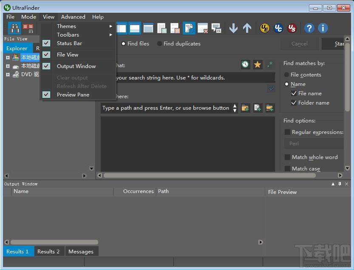Screen dimensions: 354x270
Task: Open the File menu
Action: click(10, 17)
